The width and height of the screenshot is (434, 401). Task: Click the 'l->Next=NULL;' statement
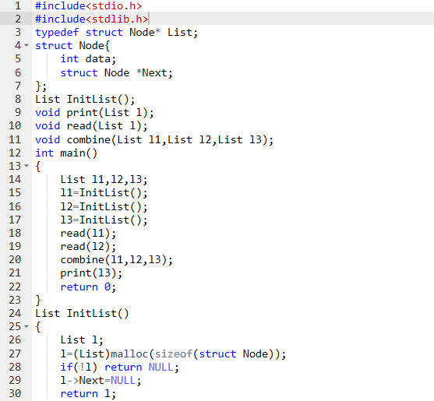tap(101, 380)
